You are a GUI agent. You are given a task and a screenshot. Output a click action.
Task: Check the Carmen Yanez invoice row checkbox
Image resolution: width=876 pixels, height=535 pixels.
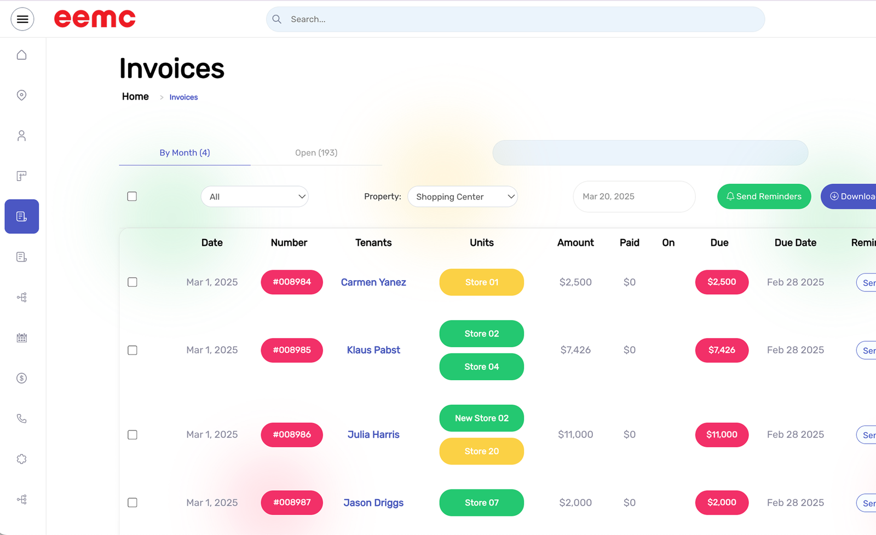pyautogui.click(x=132, y=282)
